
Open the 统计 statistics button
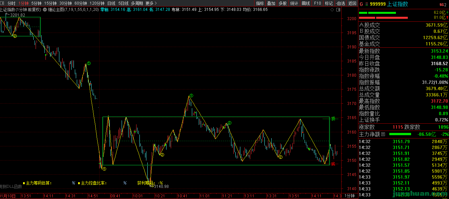click(x=294, y=3)
